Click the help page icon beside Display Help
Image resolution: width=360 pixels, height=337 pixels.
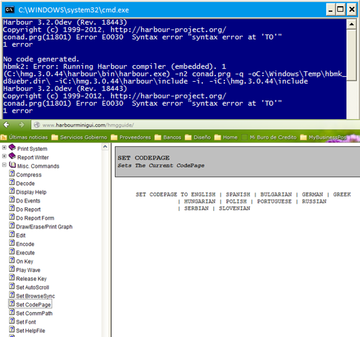coord(12,191)
